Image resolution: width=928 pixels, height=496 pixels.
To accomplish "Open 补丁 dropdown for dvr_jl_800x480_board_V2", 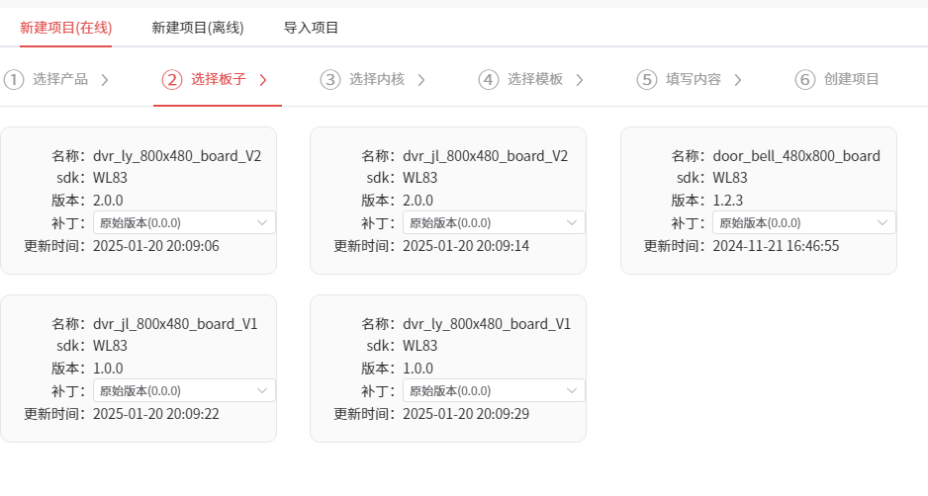I will click(495, 223).
